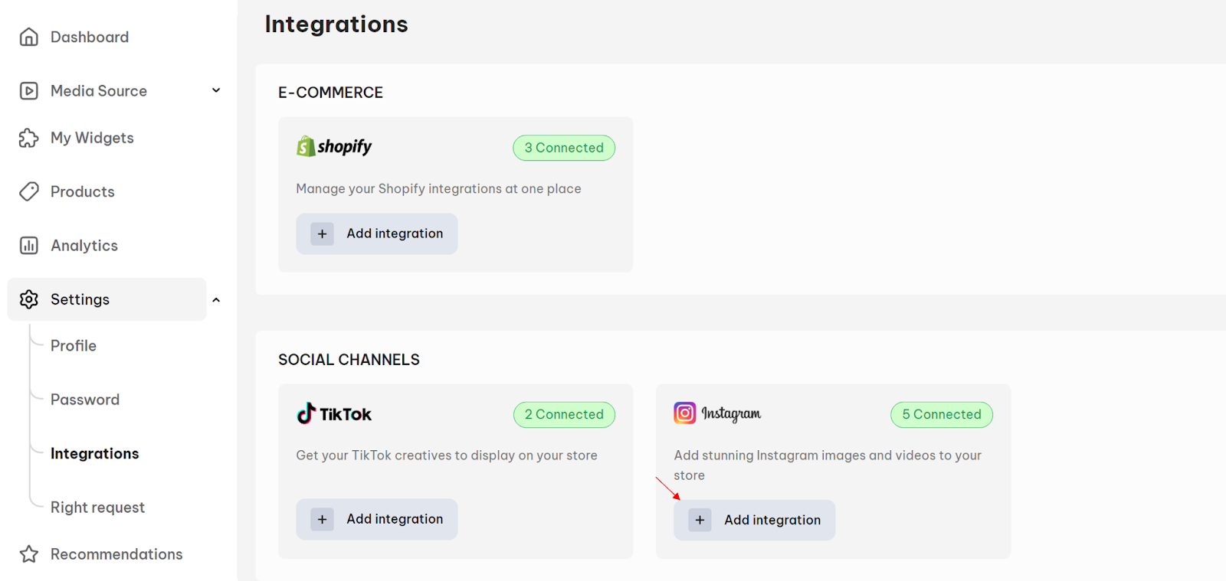This screenshot has width=1226, height=581.
Task: Click the plus icon in the TikTok card
Action: click(x=322, y=519)
